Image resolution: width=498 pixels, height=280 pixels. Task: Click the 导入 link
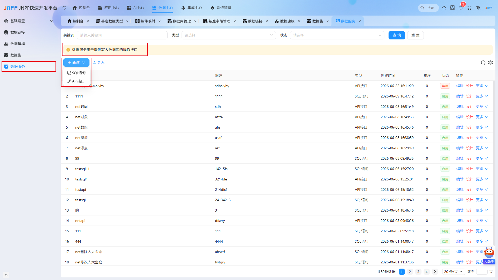click(x=99, y=62)
